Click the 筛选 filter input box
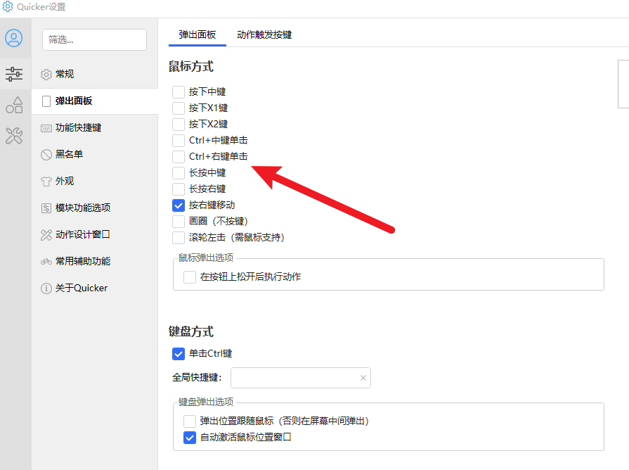Image resolution: width=629 pixels, height=470 pixels. coord(95,40)
